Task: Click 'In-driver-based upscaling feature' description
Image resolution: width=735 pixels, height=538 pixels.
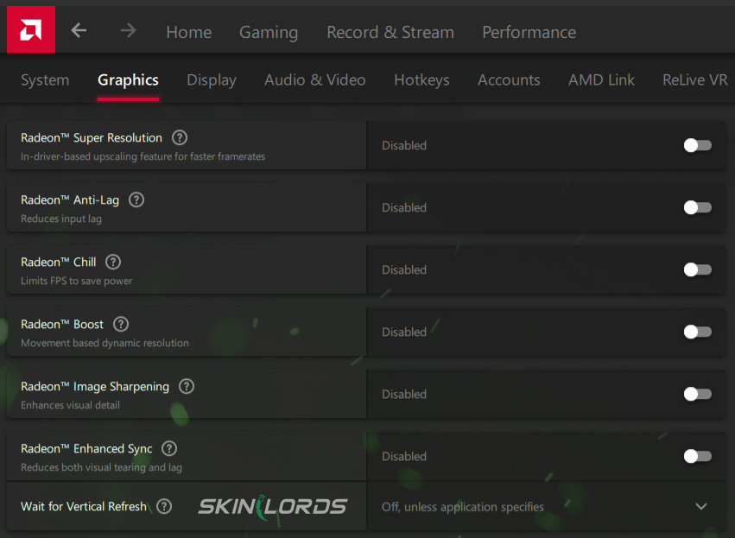Action: (x=143, y=156)
